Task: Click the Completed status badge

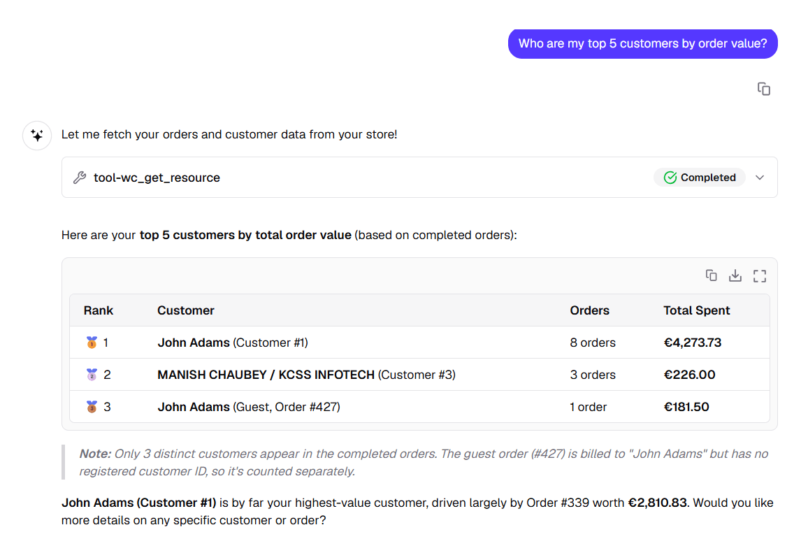Action: pos(699,178)
